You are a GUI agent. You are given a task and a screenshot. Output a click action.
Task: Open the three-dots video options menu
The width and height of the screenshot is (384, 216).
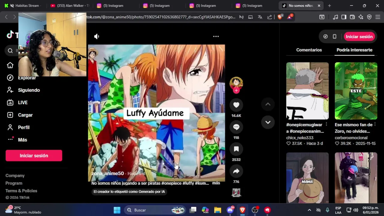click(216, 36)
